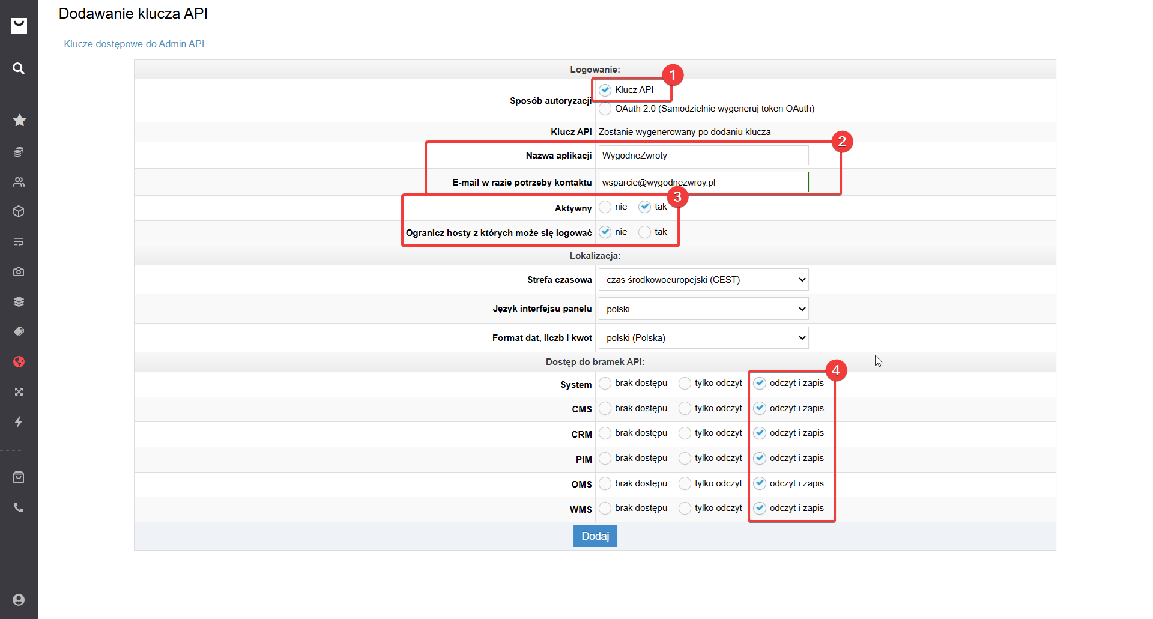
Task: Click the red globe sidebar icon
Action: (x=19, y=361)
